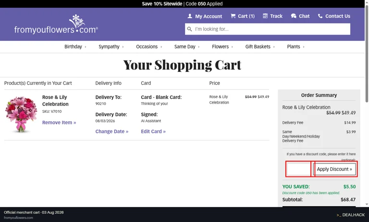Expand arrow next to Same Day

199,47
